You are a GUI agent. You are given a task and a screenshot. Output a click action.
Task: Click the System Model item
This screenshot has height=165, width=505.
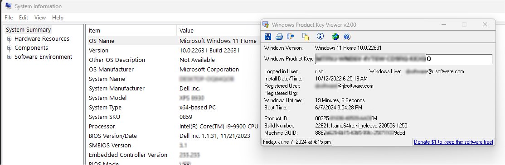click(x=107, y=98)
